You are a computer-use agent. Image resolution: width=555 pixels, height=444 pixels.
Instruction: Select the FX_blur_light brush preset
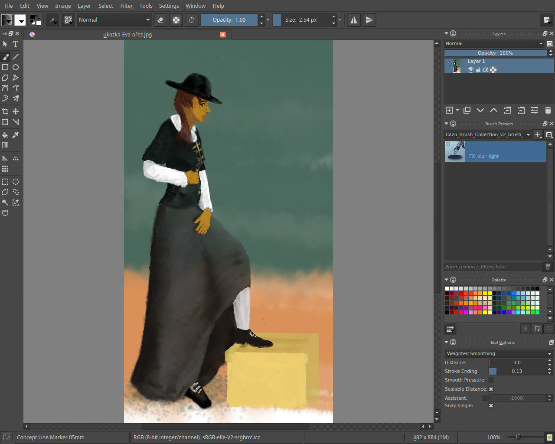point(495,152)
